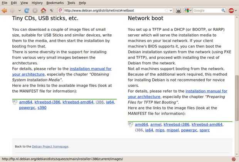Image resolution: width=239 pixels, height=162 pixels.
Task: Click the mipsel link
Action: point(173,130)
